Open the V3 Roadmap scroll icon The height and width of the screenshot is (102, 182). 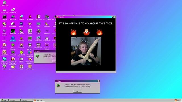coord(30,67)
